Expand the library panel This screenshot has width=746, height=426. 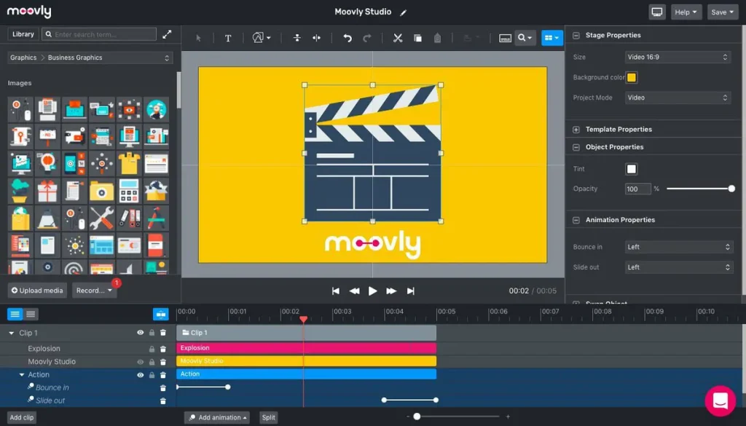167,34
